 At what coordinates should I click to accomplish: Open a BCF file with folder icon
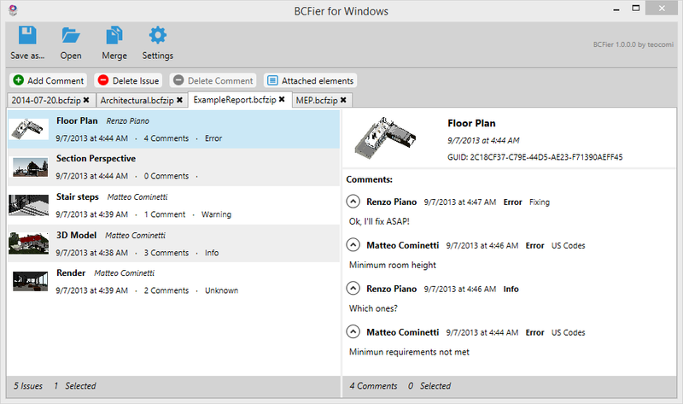click(x=71, y=36)
